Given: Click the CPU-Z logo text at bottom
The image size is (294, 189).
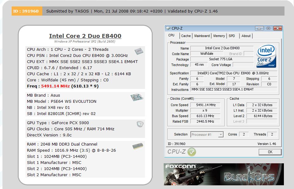Looking at the screenshot, I should 177,152.
